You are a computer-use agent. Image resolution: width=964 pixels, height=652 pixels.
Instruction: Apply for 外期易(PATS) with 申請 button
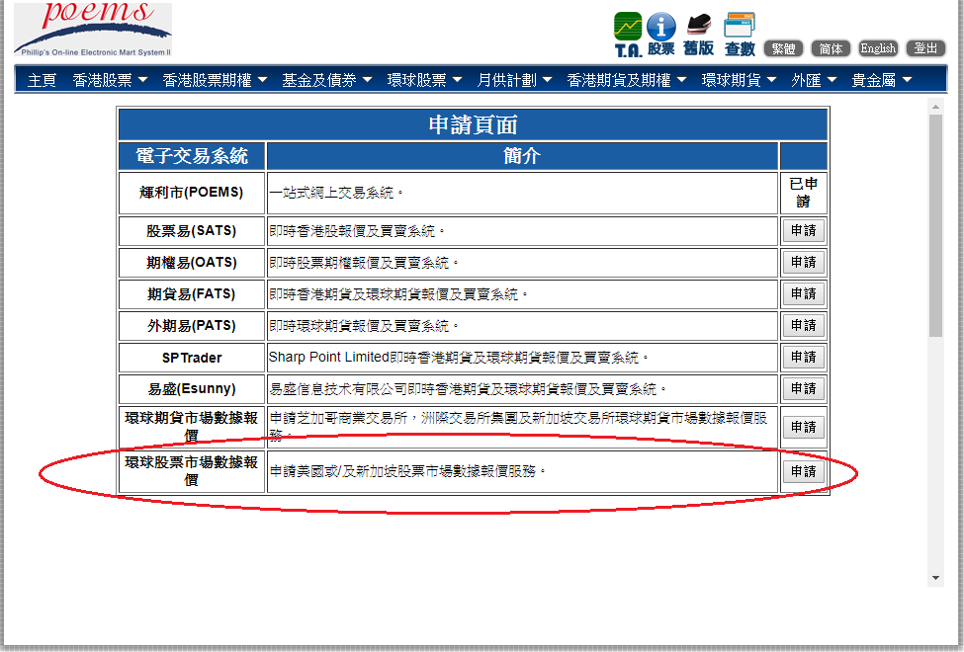pyautogui.click(x=803, y=326)
